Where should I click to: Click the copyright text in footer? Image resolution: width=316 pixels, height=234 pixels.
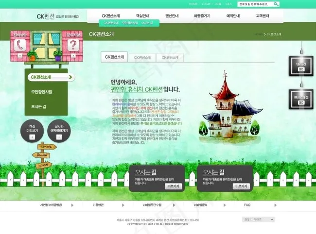click(158, 224)
